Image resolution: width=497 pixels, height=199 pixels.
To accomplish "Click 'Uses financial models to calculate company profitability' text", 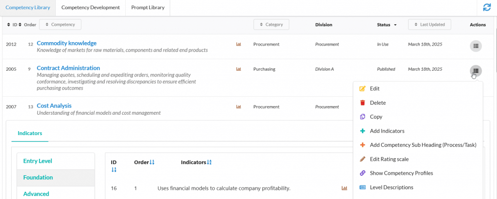I will [x=224, y=188].
